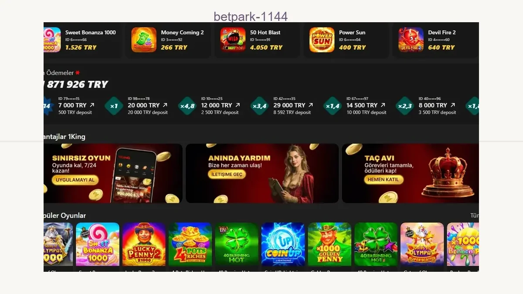
Task: Click the x3,4 multiplier diamond badge
Action: pyautogui.click(x=259, y=106)
